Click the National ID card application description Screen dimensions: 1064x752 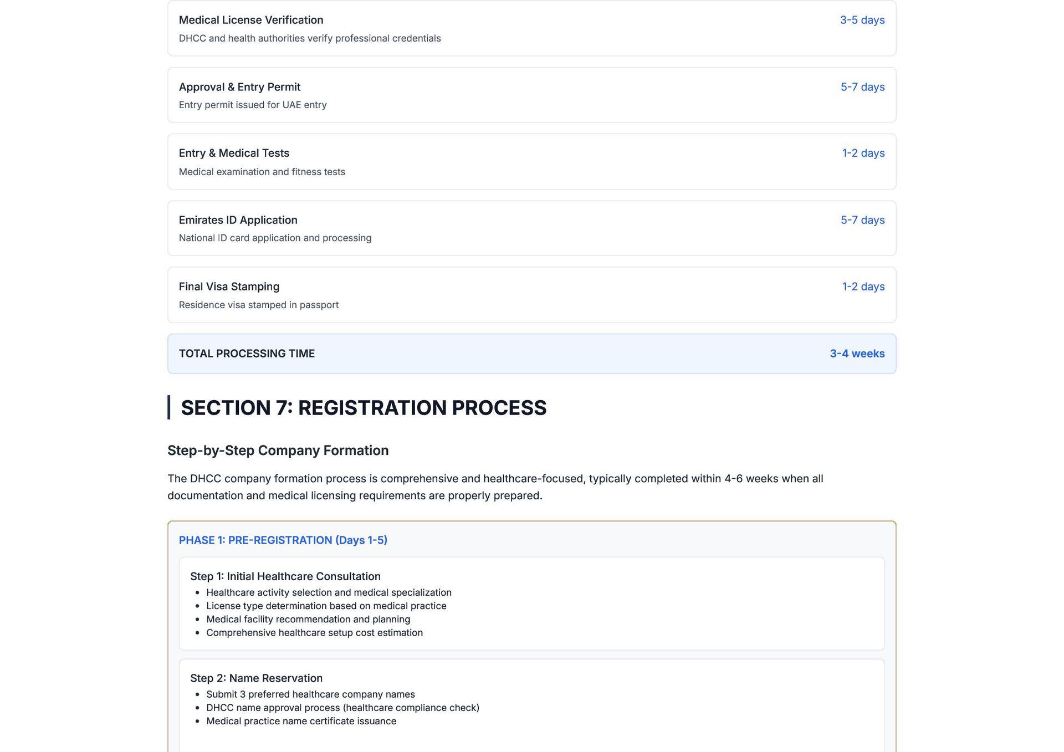pyautogui.click(x=275, y=238)
